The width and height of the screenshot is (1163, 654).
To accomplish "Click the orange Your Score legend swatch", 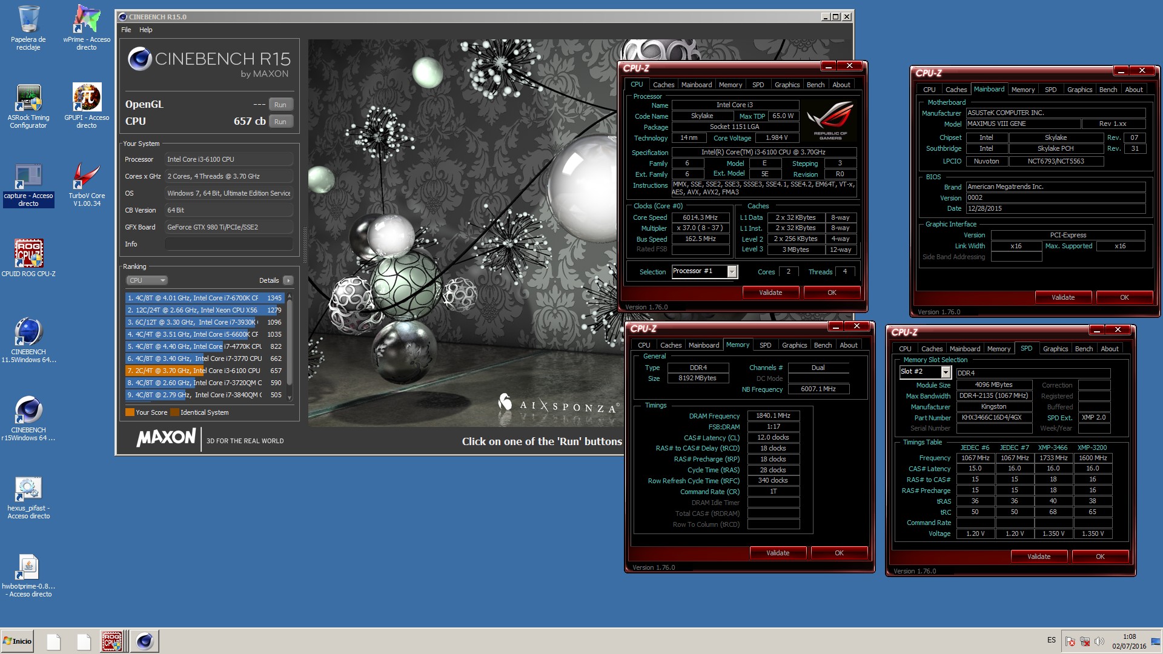I will (x=130, y=412).
